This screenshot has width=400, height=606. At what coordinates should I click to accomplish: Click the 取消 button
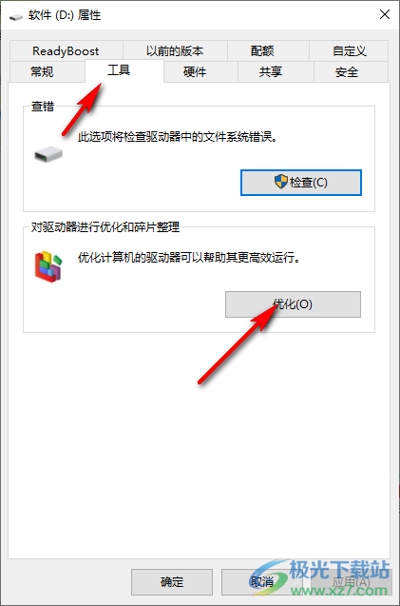click(262, 581)
